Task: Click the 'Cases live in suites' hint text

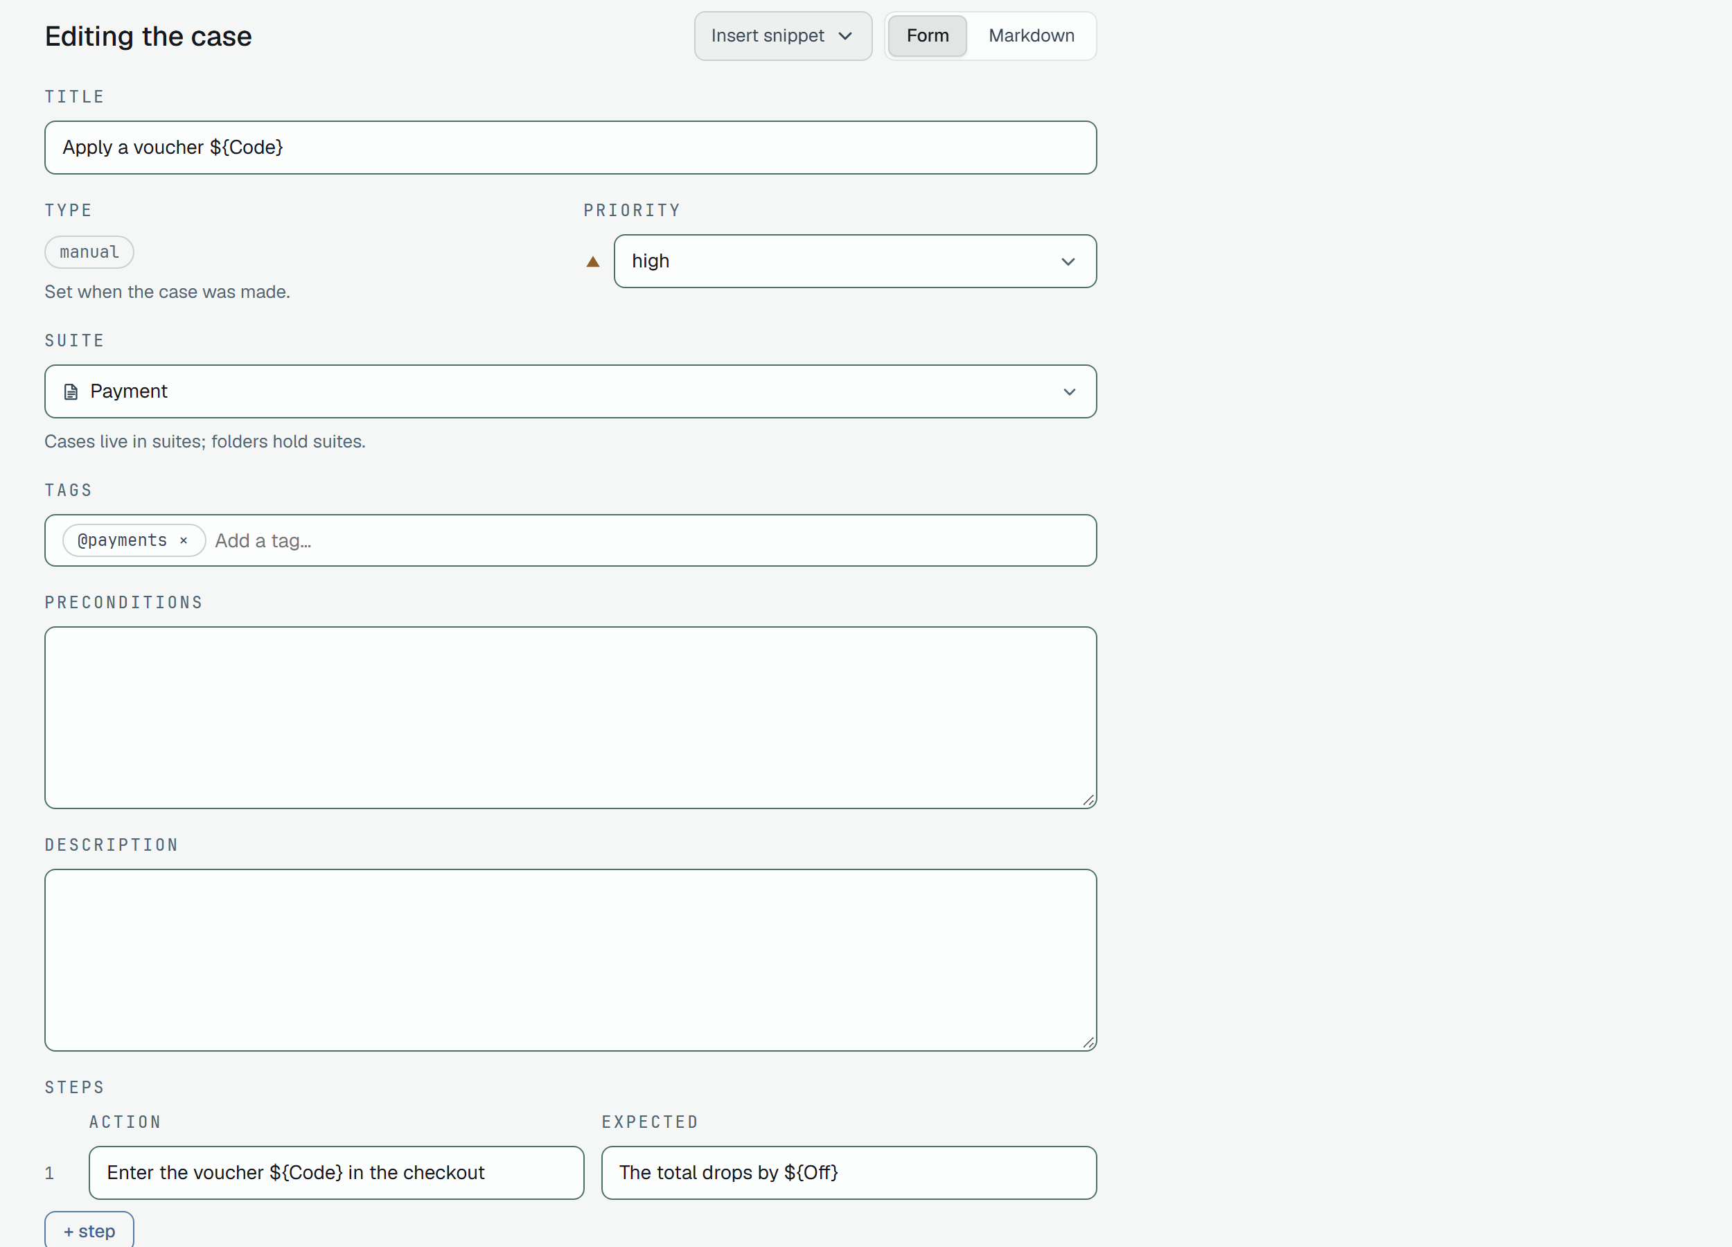Action: tap(204, 441)
